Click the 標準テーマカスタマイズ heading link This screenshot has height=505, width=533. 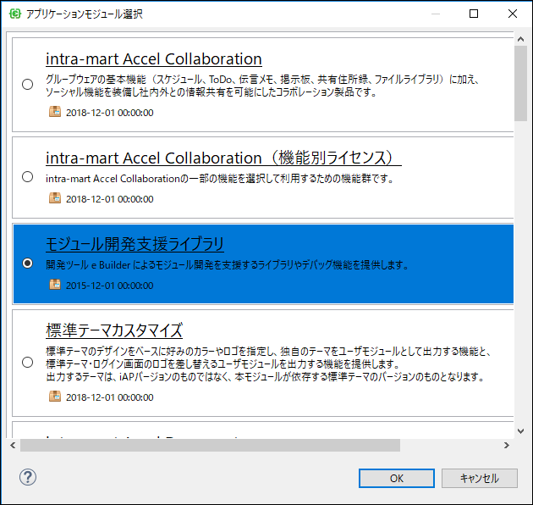[113, 330]
